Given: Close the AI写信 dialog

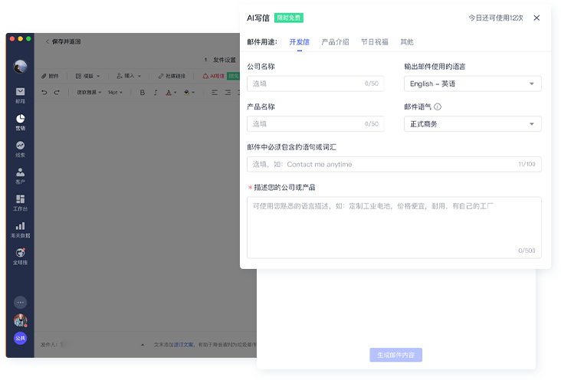Looking at the screenshot, I should (536, 18).
